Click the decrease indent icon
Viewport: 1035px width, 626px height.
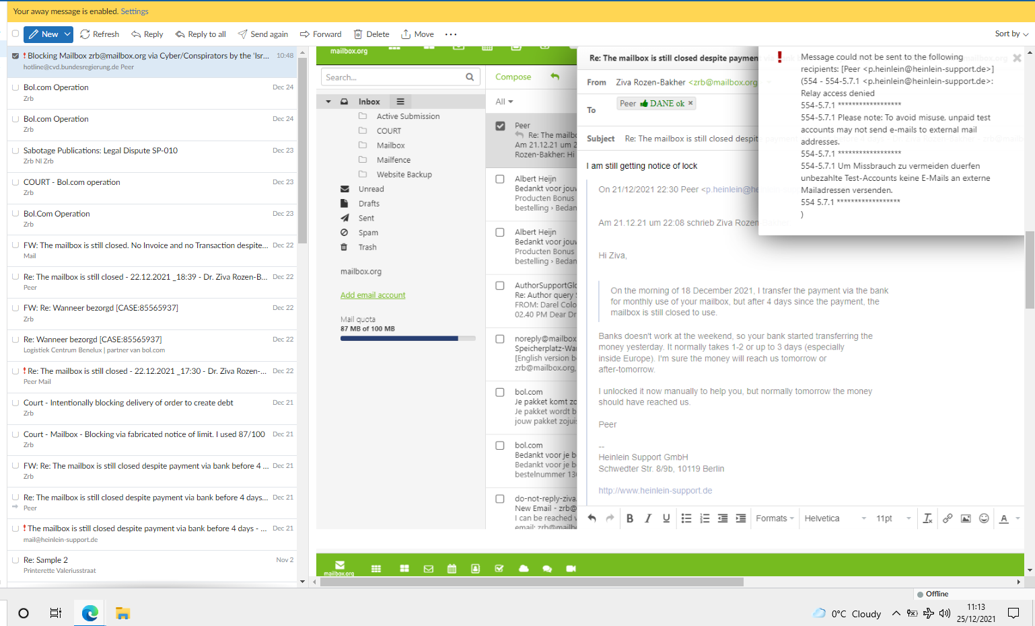click(723, 518)
